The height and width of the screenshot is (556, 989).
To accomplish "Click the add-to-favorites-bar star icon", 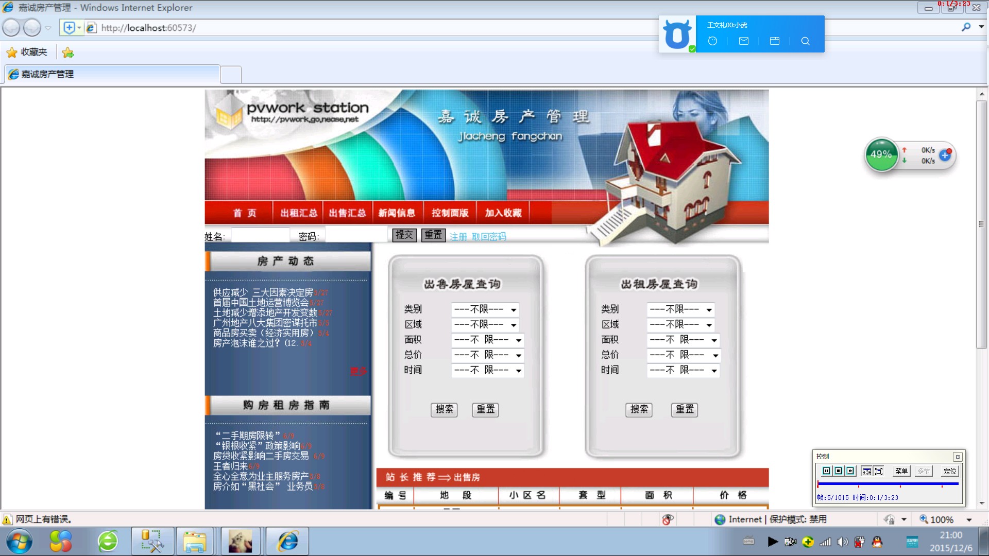I will 67,53.
